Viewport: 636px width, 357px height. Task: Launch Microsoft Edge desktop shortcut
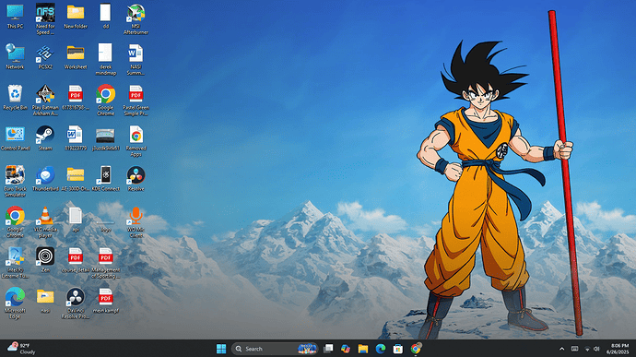[15, 303]
